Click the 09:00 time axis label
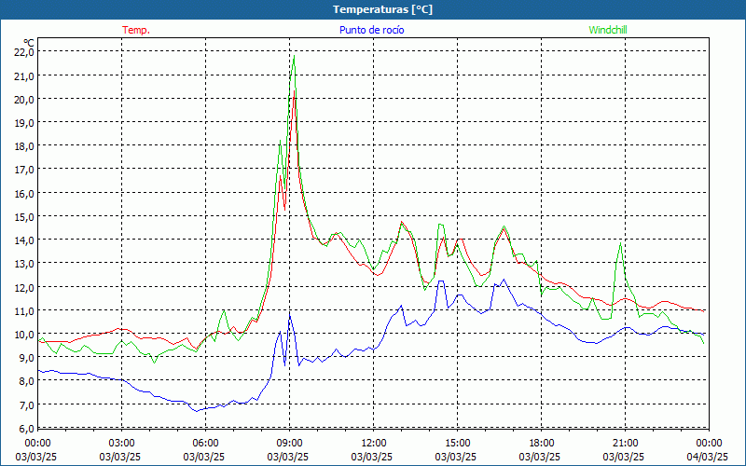The height and width of the screenshot is (466, 746). [x=289, y=443]
